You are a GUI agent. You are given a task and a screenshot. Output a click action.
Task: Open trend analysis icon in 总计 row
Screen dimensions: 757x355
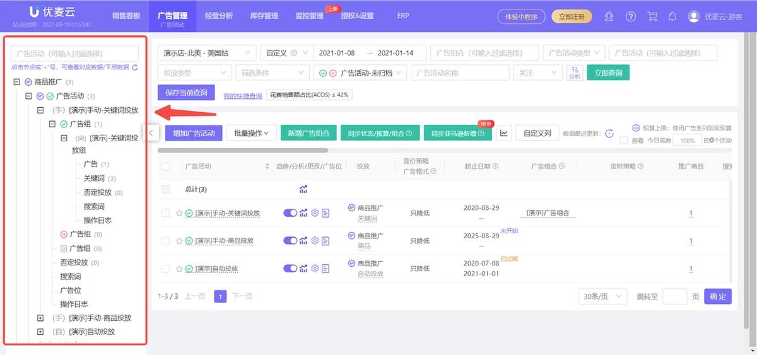tap(303, 189)
